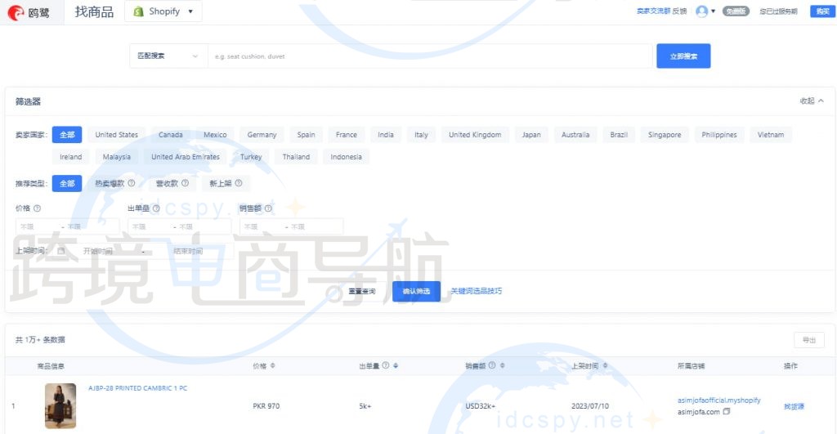This screenshot has height=434, width=837.
Task: Click help icon beside 热卖爆款
Action: tap(132, 183)
